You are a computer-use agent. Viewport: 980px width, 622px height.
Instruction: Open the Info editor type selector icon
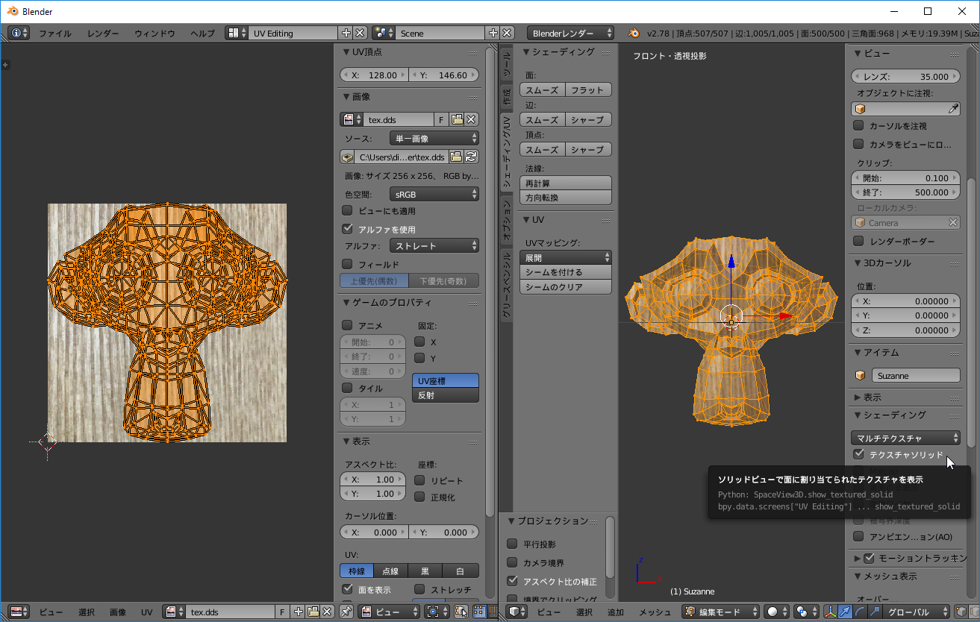[20, 33]
